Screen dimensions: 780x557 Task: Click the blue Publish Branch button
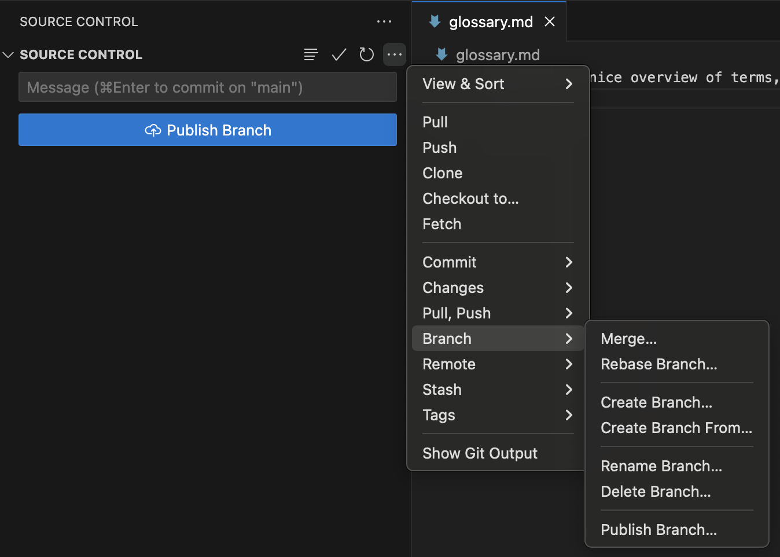click(208, 130)
